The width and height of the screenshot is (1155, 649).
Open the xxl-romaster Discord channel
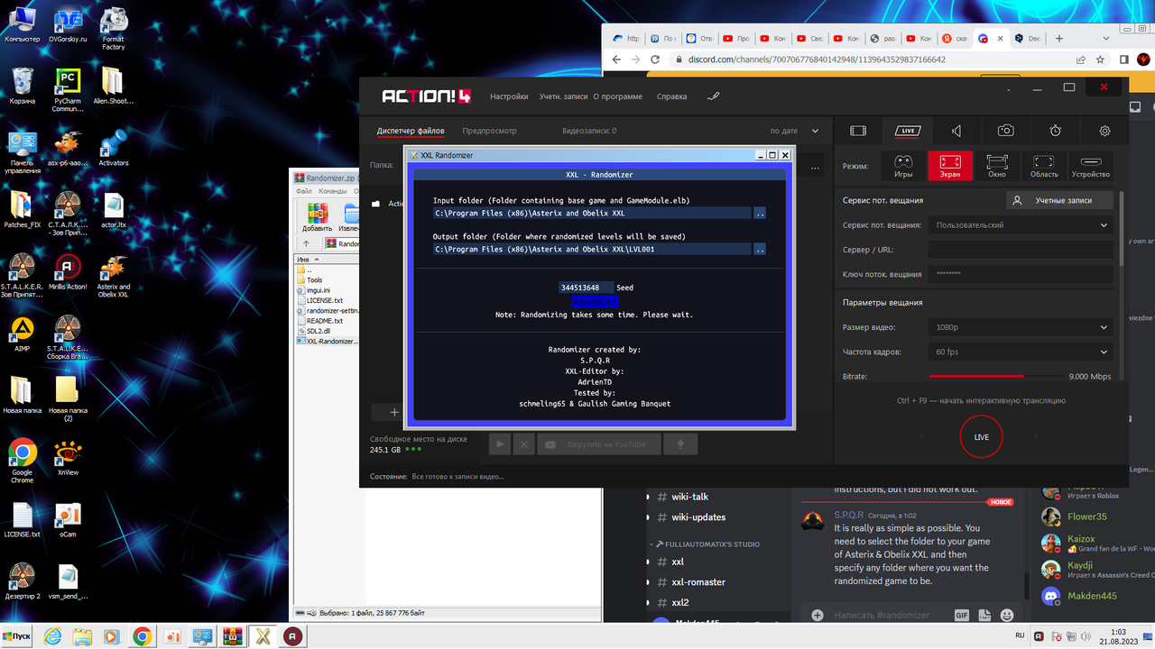tap(698, 581)
